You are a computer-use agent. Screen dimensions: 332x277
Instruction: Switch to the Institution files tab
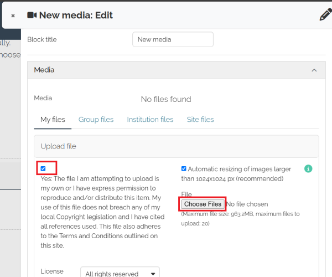pos(150,120)
